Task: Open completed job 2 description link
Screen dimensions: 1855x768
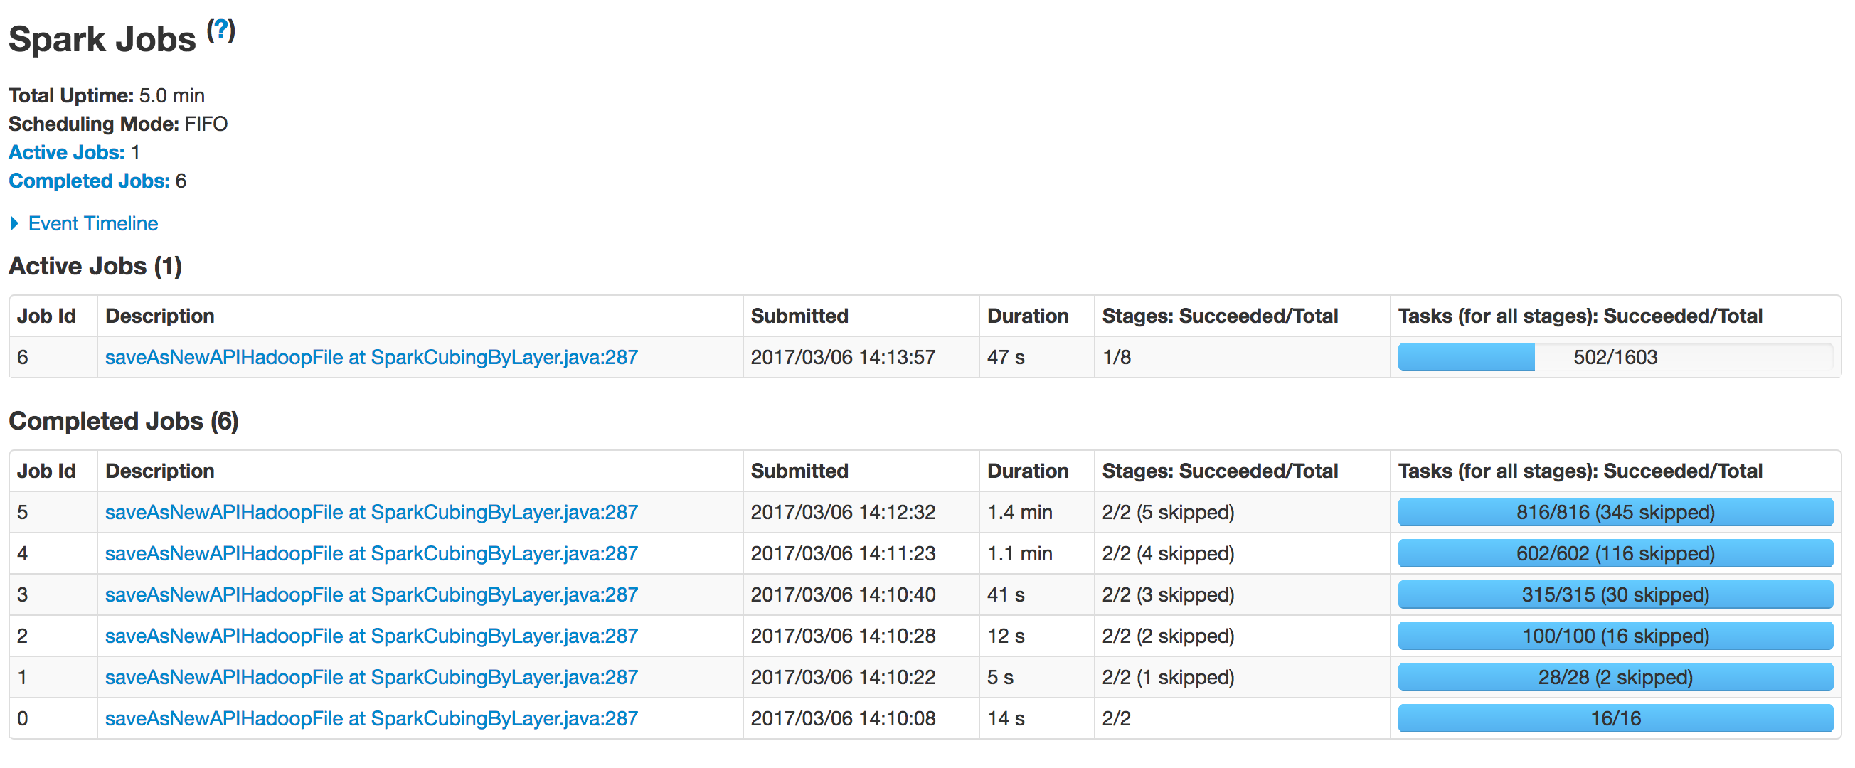Action: pos(371,636)
